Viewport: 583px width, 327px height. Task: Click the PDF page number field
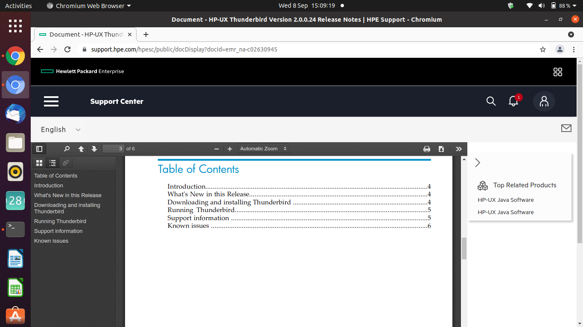point(114,149)
